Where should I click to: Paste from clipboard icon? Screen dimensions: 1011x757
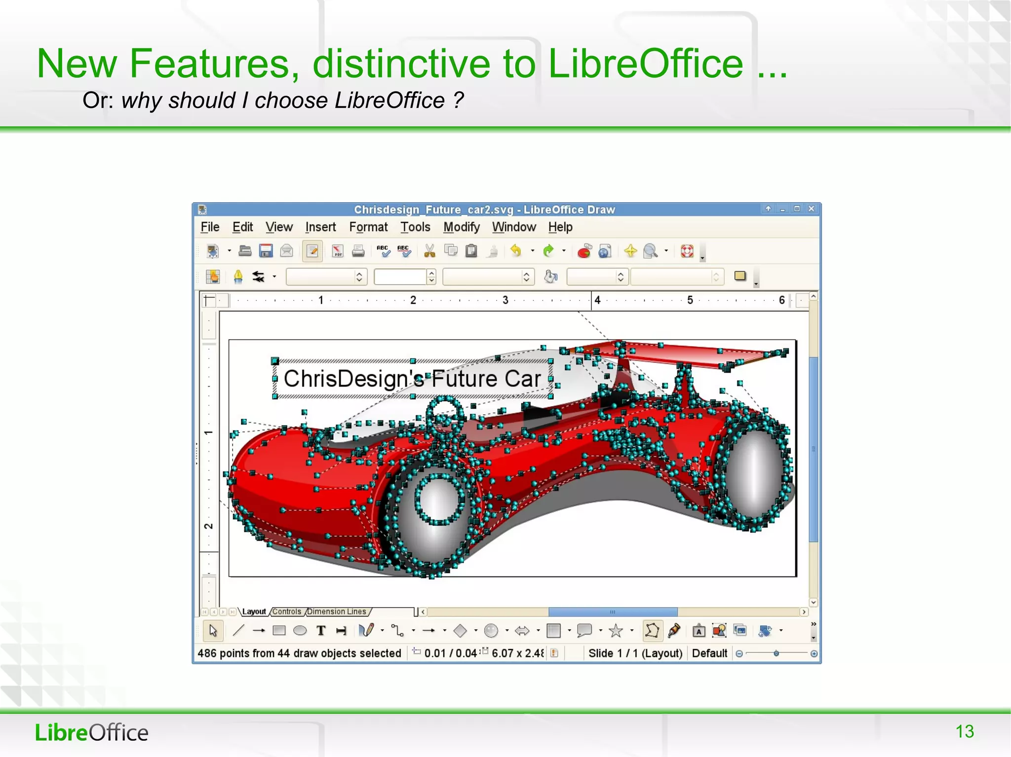(x=471, y=251)
